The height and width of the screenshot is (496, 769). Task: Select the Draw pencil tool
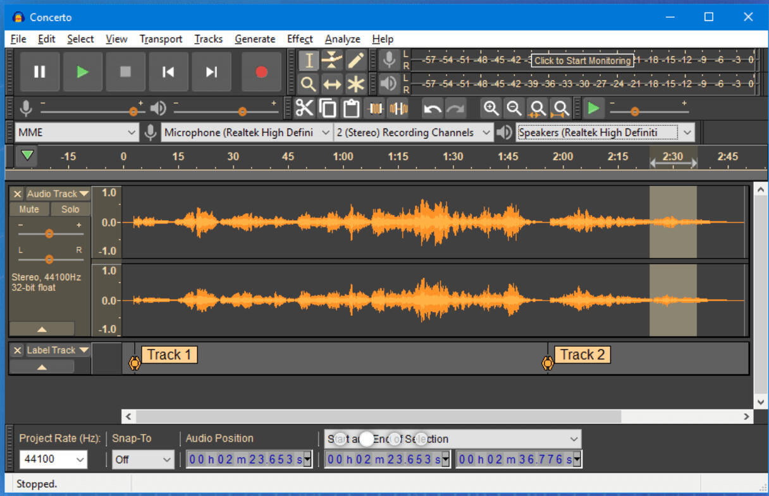point(355,61)
